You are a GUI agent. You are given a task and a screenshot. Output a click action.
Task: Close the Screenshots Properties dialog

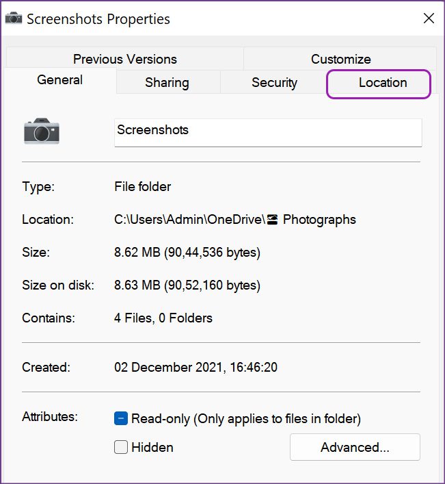[x=429, y=18]
